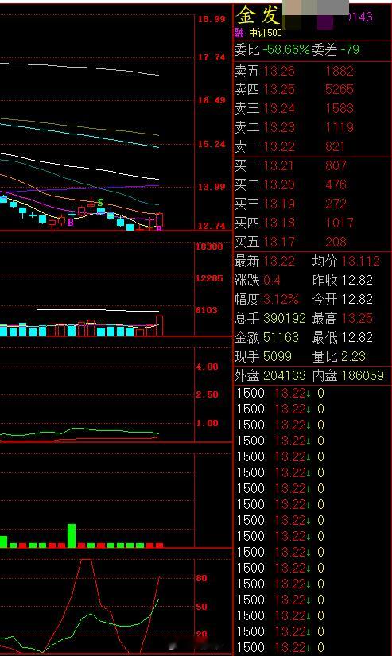Click the 昨收 12.82 field
Image resolution: width=392 pixels, height=656 pixels.
pyautogui.click(x=342, y=281)
